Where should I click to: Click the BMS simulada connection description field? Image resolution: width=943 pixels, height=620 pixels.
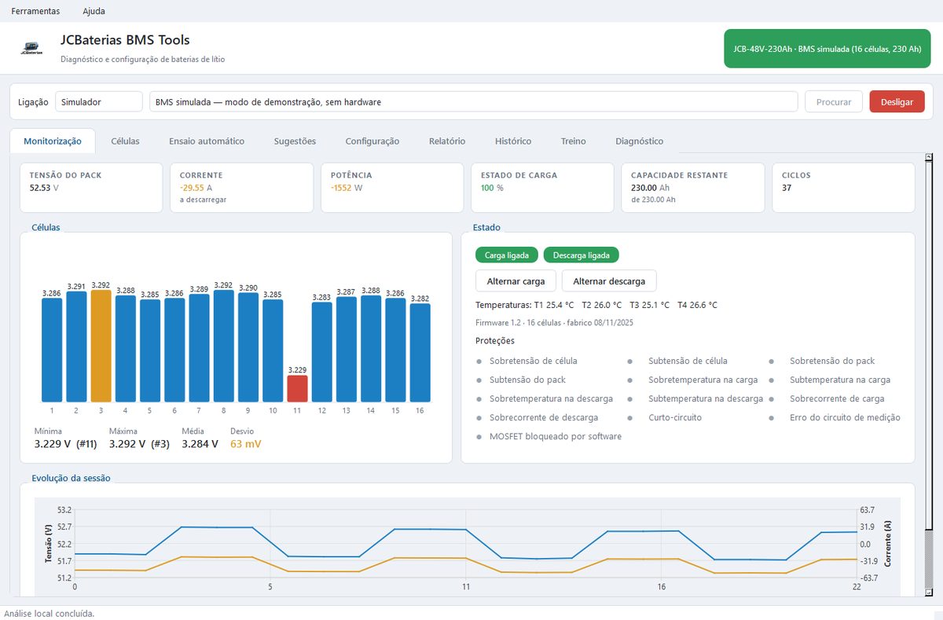(473, 102)
